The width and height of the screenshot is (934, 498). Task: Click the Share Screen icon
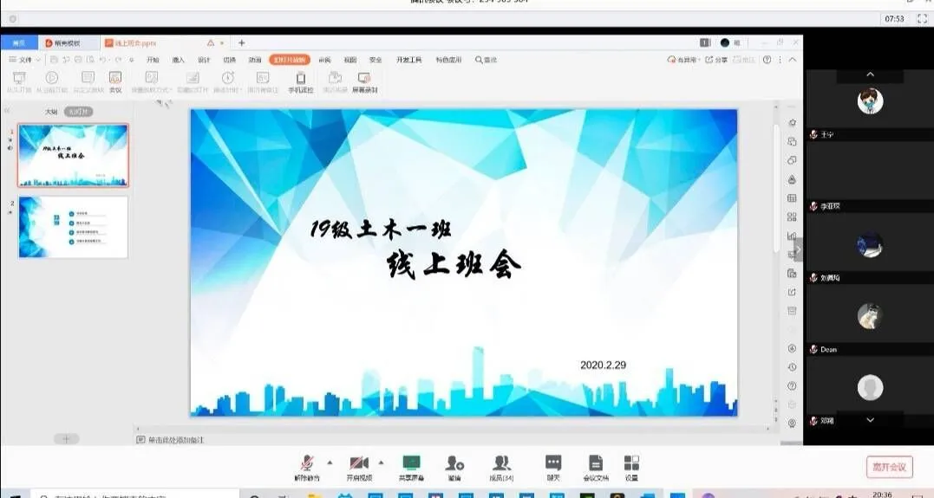(411, 464)
